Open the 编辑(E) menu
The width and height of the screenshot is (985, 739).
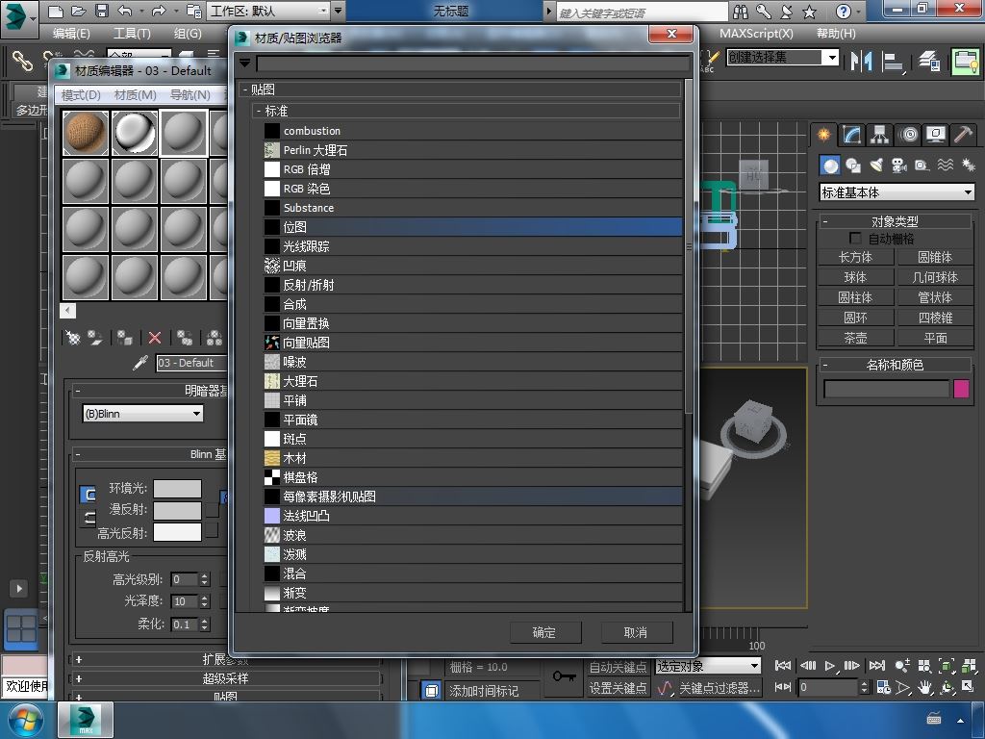point(71,34)
